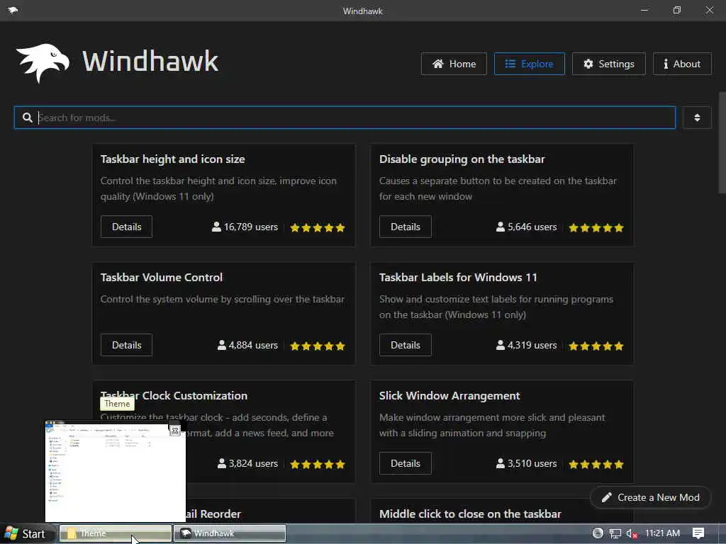Open the About page
The height and width of the screenshot is (544, 726).
(682, 64)
